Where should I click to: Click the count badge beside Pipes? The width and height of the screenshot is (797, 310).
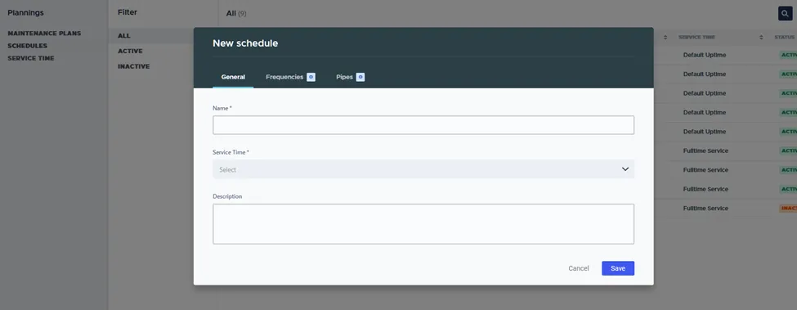coord(360,77)
